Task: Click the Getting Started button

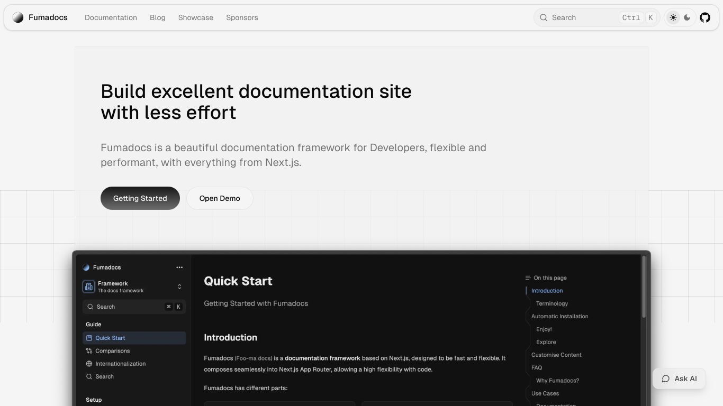Action: click(x=140, y=198)
